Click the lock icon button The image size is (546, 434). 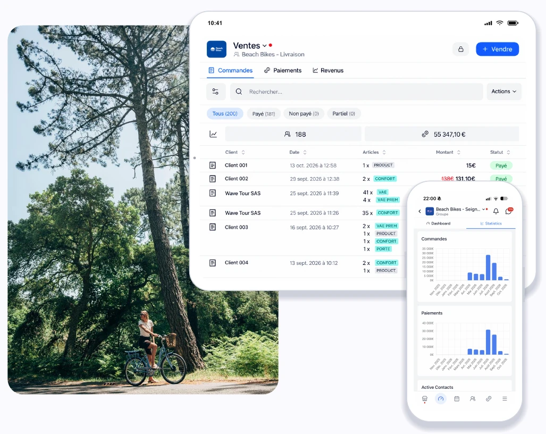(x=461, y=49)
